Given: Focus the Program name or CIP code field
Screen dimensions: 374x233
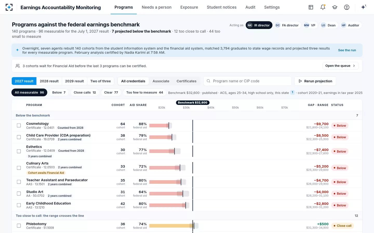Looking at the screenshot, I should (x=248, y=81).
